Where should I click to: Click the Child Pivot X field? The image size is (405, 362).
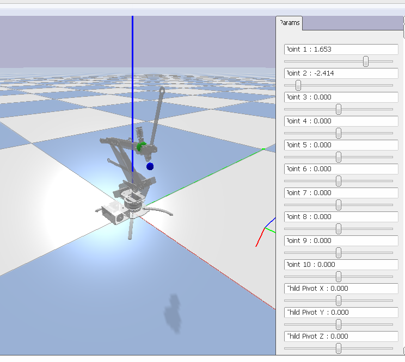341,289
